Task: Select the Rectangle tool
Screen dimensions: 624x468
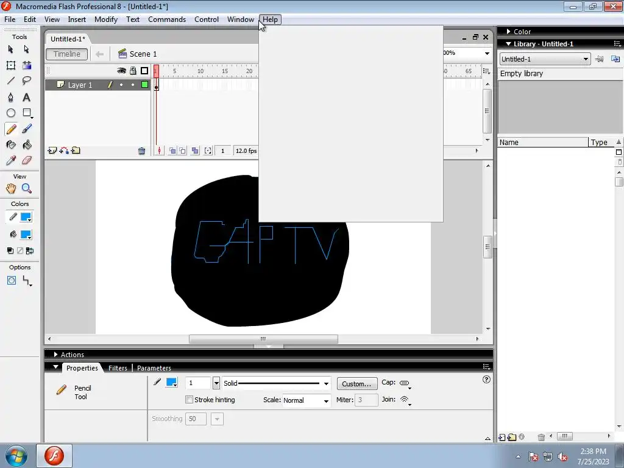Action: 27,113
